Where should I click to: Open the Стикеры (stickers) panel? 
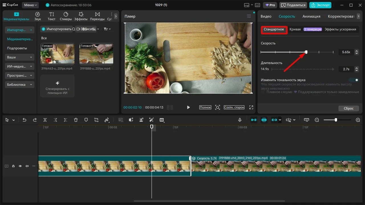[66, 16]
